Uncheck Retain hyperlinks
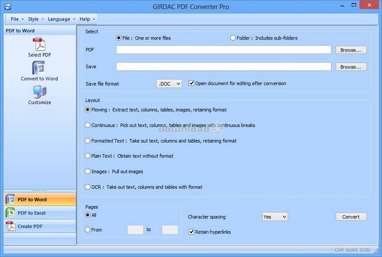Image resolution: width=382 pixels, height=257 pixels. pyautogui.click(x=191, y=232)
